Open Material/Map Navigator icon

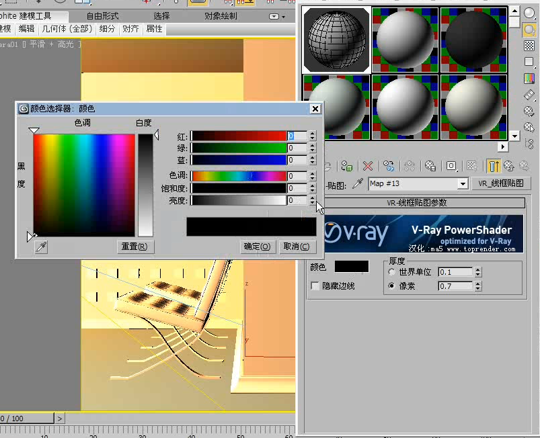pos(530,144)
